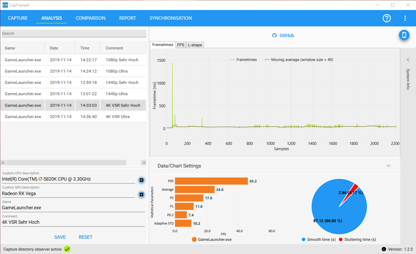This screenshot has width=416, height=254.
Task: Open the help question mark icon
Action: [387, 18]
